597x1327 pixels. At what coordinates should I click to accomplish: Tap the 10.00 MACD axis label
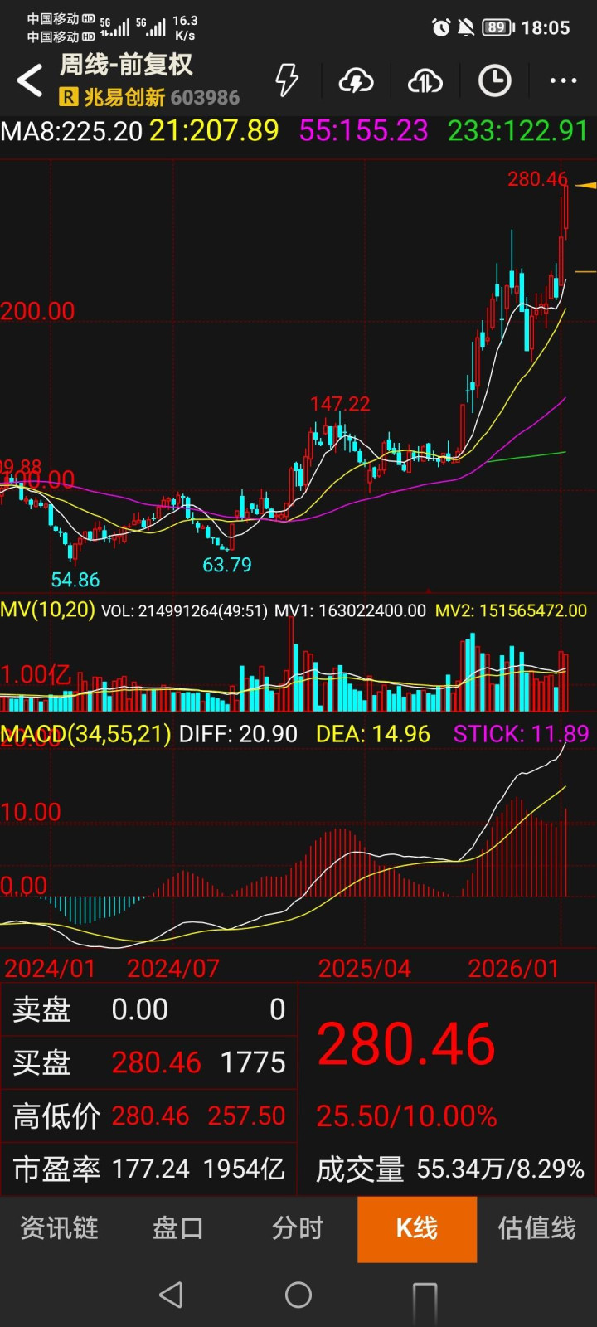click(31, 811)
